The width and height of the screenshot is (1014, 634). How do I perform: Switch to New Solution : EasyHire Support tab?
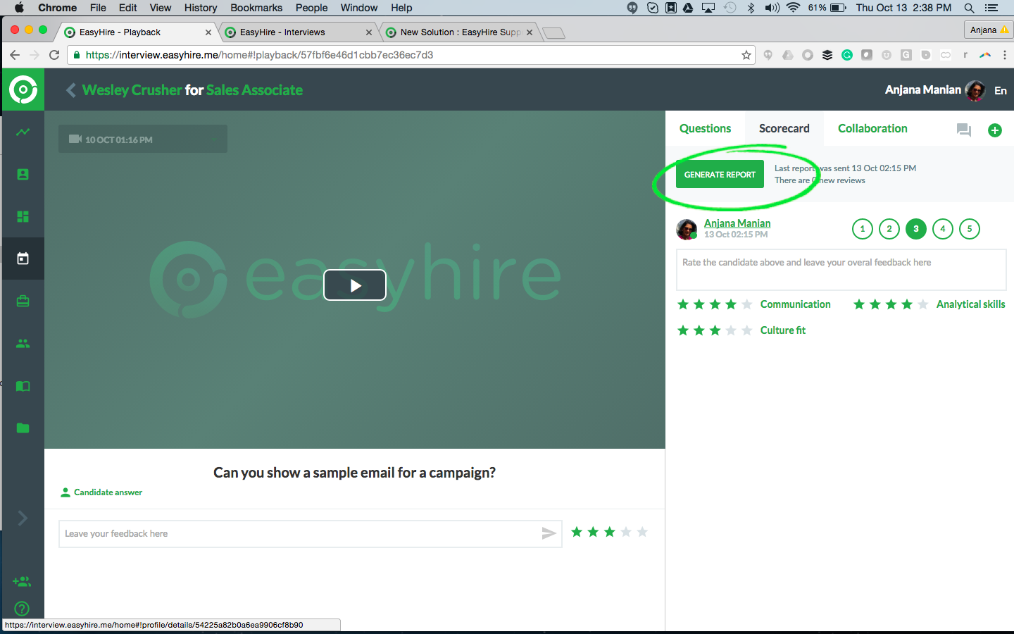pyautogui.click(x=459, y=32)
